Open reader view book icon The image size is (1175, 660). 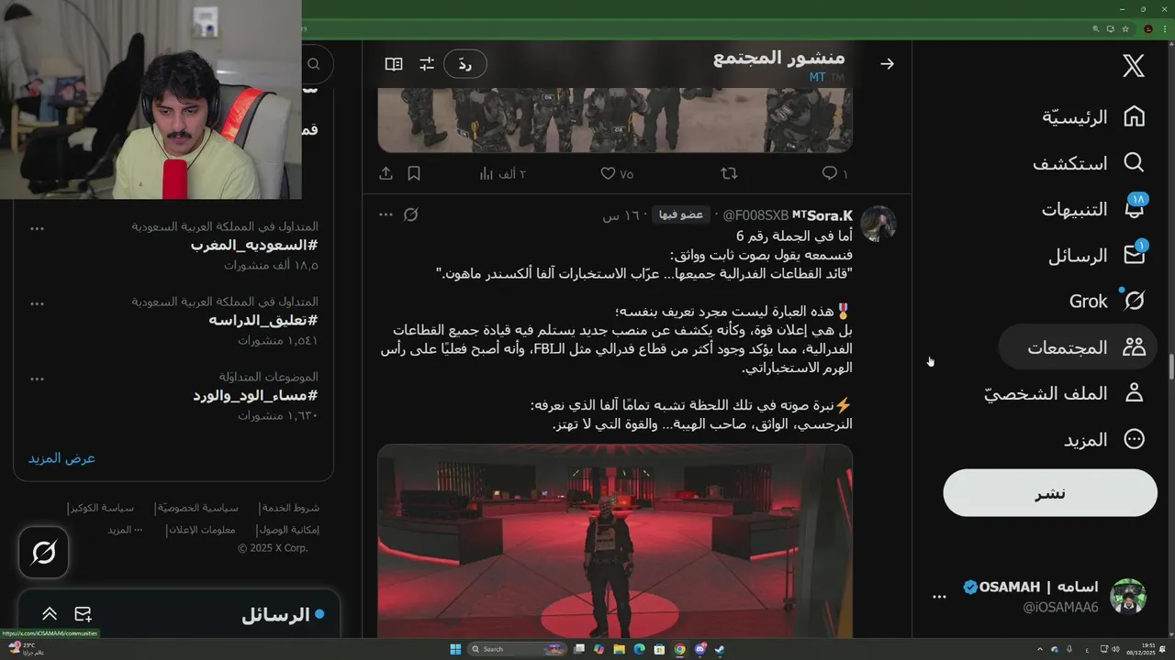pos(394,64)
